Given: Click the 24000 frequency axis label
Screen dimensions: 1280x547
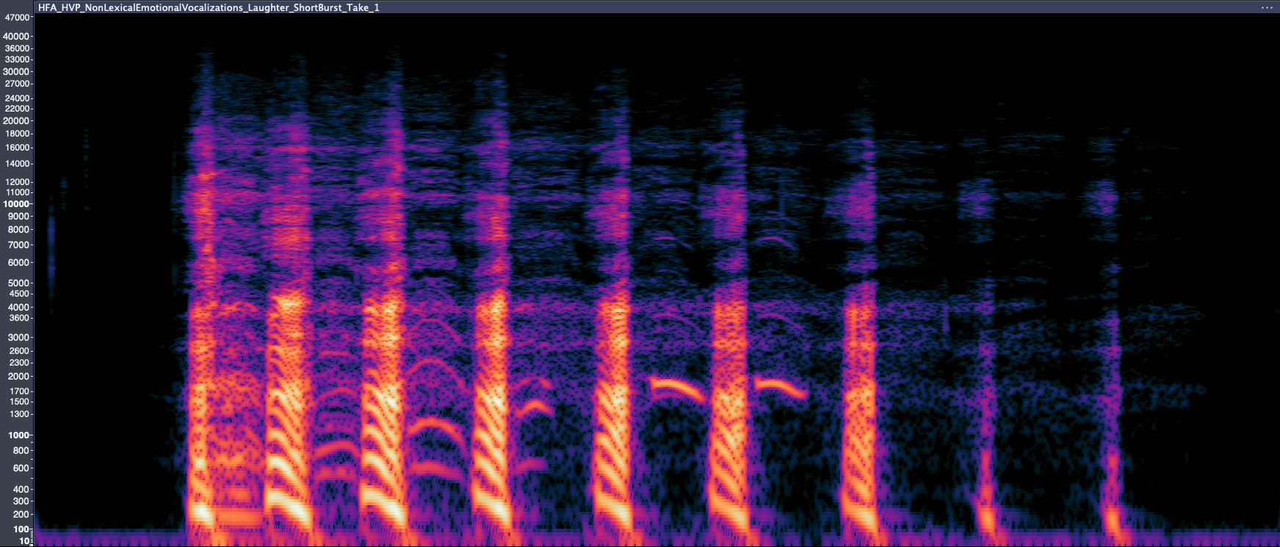Looking at the screenshot, I should [x=17, y=98].
